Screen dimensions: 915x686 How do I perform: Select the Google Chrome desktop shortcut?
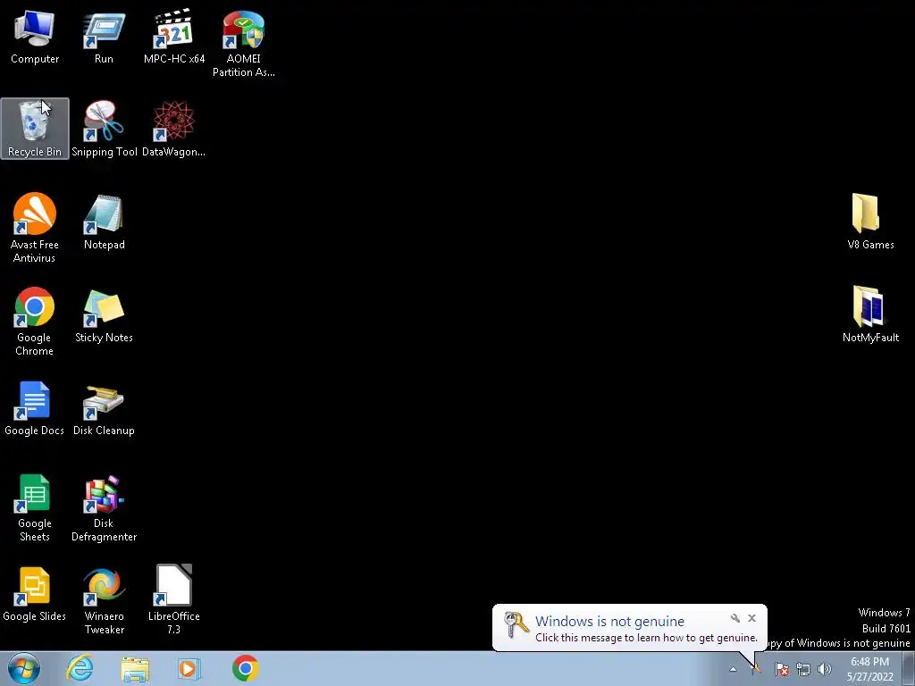[x=35, y=321]
